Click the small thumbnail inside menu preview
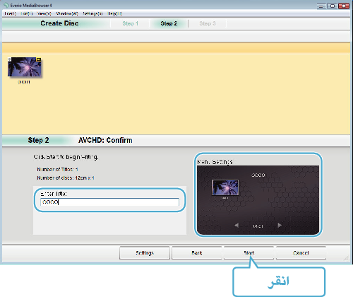 pos(225,187)
